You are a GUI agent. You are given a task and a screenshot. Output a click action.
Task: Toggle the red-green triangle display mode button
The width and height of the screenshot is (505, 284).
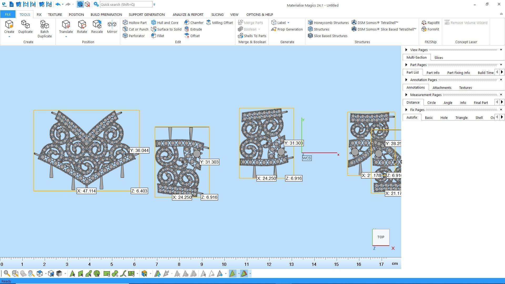[244, 274]
